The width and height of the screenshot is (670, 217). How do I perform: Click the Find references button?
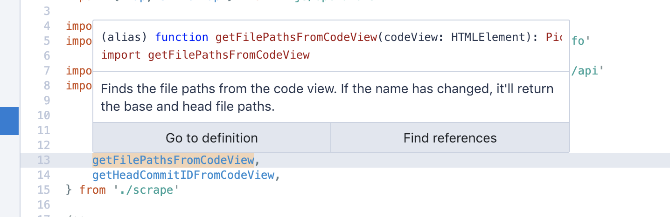coord(450,138)
